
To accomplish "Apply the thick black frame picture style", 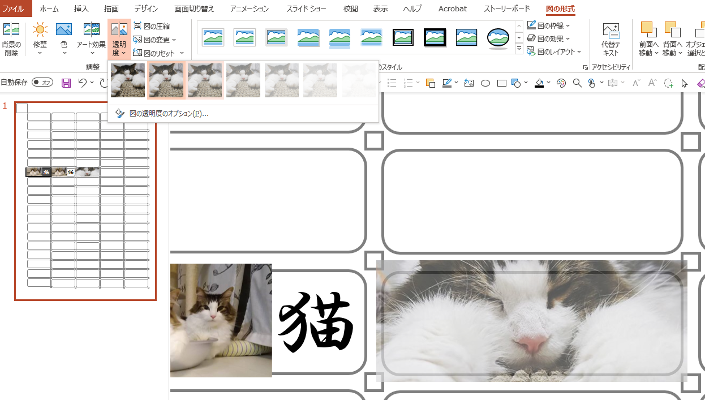I will pyautogui.click(x=435, y=38).
